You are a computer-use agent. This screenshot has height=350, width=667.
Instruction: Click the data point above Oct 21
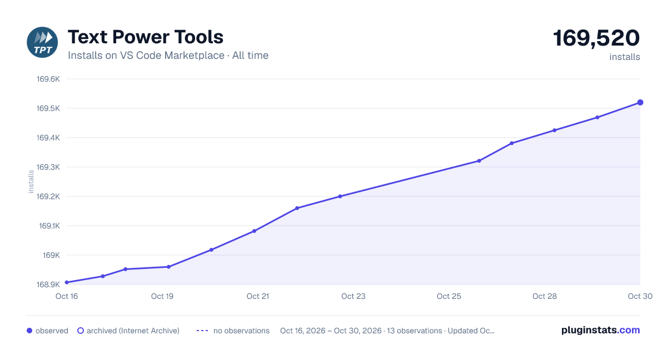[x=254, y=231]
